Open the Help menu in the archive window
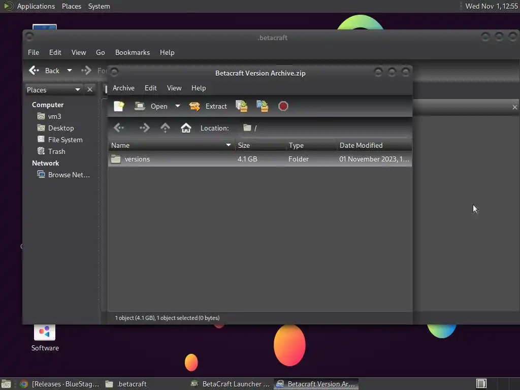Viewport: 520px width, 390px height. (199, 88)
